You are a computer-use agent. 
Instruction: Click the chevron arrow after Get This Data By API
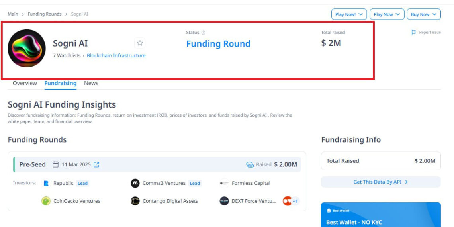[406, 182]
